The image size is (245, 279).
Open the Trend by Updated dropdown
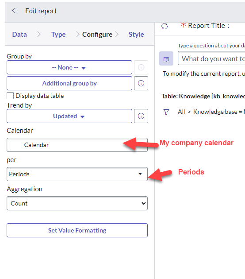(69, 116)
